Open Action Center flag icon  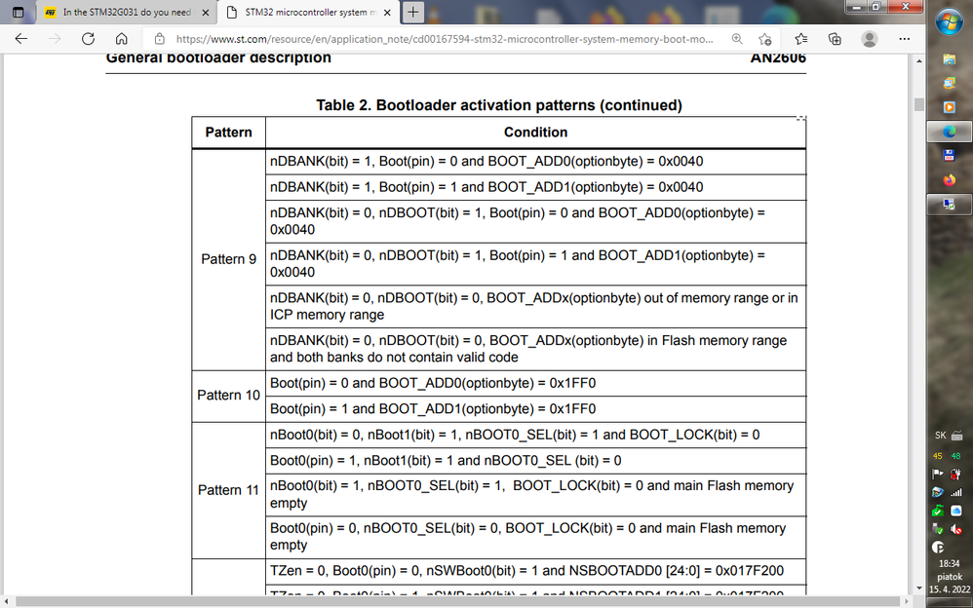(x=938, y=475)
